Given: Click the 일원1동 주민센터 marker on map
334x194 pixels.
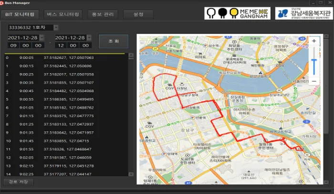Looking at the screenshot, I should tap(266, 140).
